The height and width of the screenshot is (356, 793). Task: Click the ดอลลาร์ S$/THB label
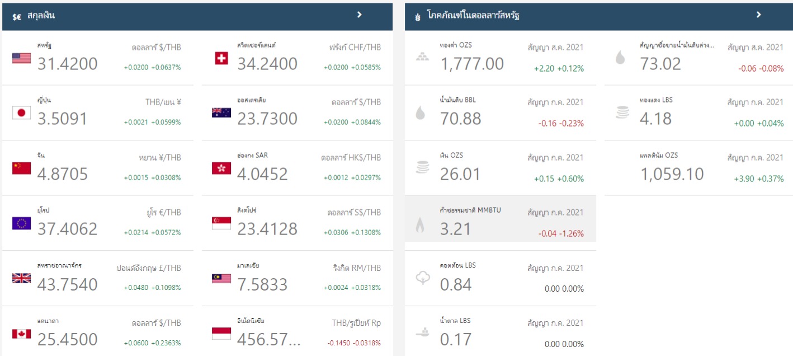click(x=354, y=213)
